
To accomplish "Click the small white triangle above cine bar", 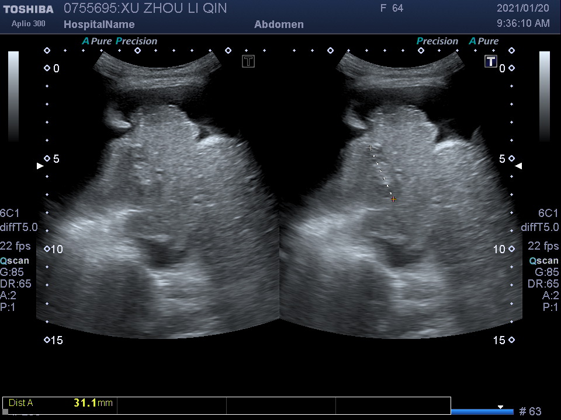I will [501, 407].
